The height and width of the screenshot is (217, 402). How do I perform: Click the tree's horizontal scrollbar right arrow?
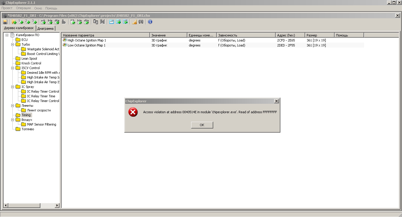tap(57, 205)
